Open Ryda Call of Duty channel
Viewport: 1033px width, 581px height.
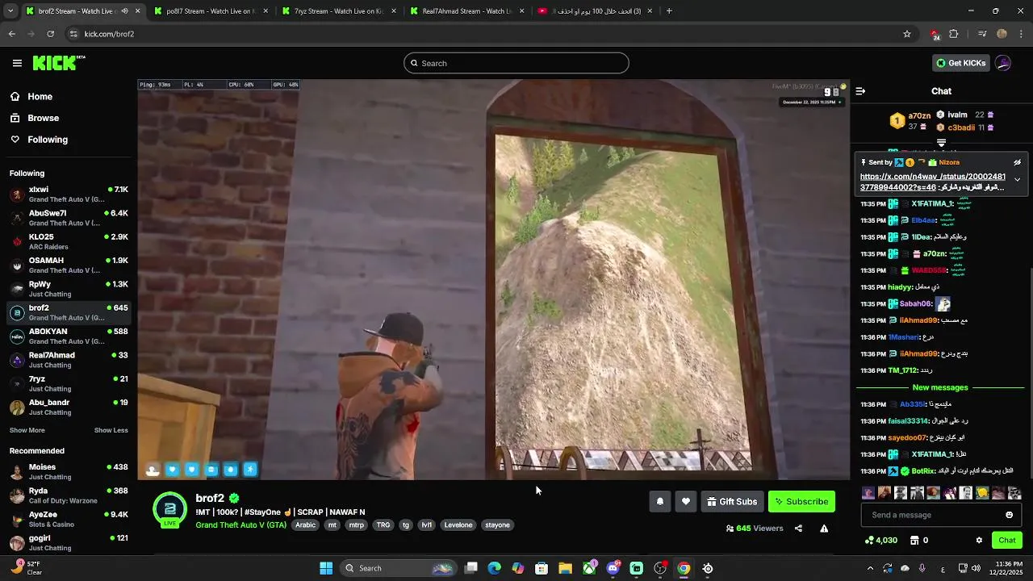(69, 495)
